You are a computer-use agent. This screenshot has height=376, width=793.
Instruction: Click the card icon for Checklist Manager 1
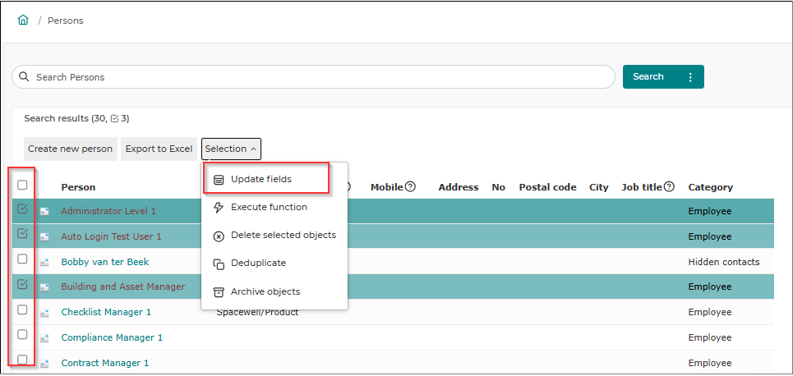[44, 313]
